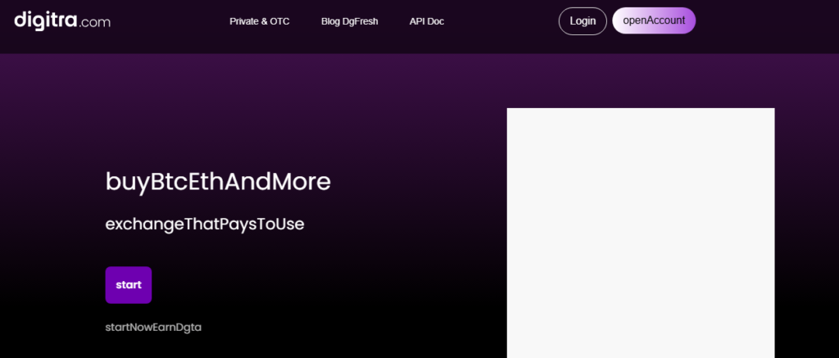Hit the purple start button
This screenshot has width=839, height=358.
click(129, 285)
